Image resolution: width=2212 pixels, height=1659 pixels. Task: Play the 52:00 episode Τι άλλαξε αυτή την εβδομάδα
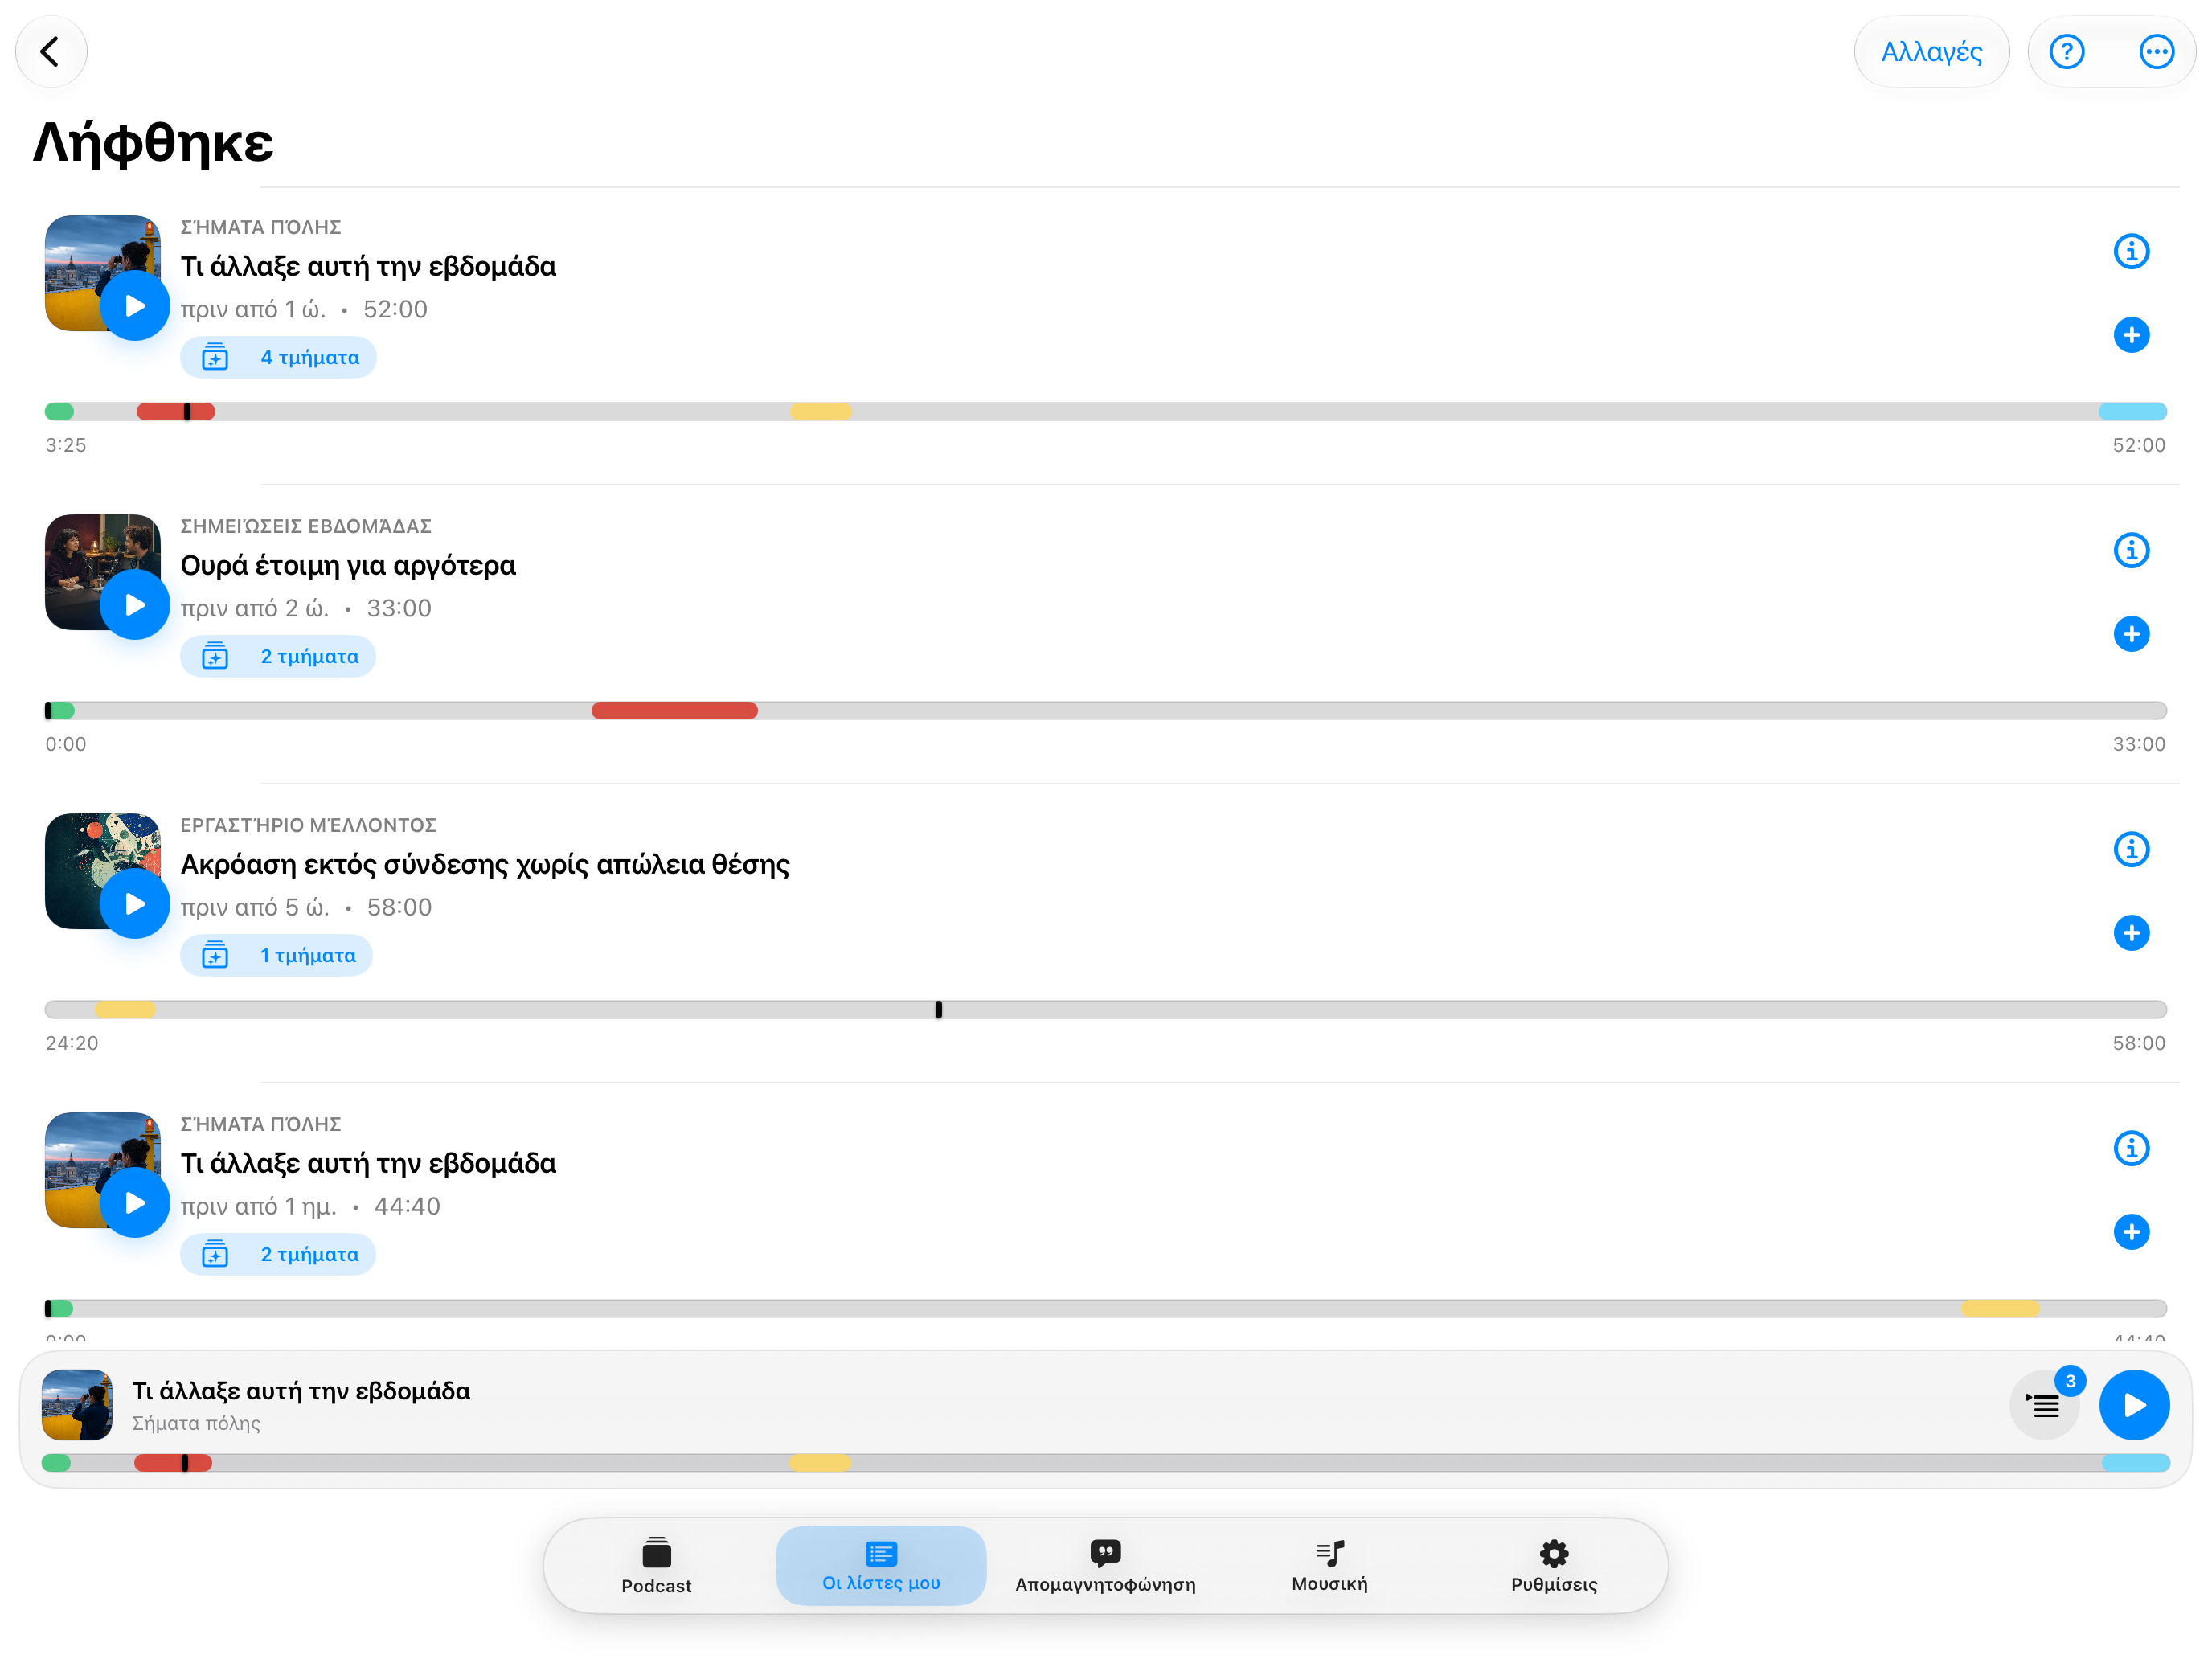click(135, 306)
